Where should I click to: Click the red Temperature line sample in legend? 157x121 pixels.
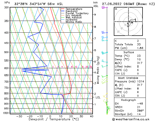(x=63, y=9)
